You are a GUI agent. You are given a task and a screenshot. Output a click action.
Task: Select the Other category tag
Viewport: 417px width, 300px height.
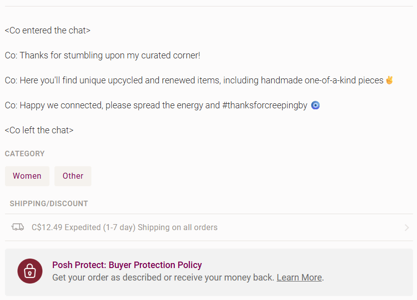coord(73,176)
